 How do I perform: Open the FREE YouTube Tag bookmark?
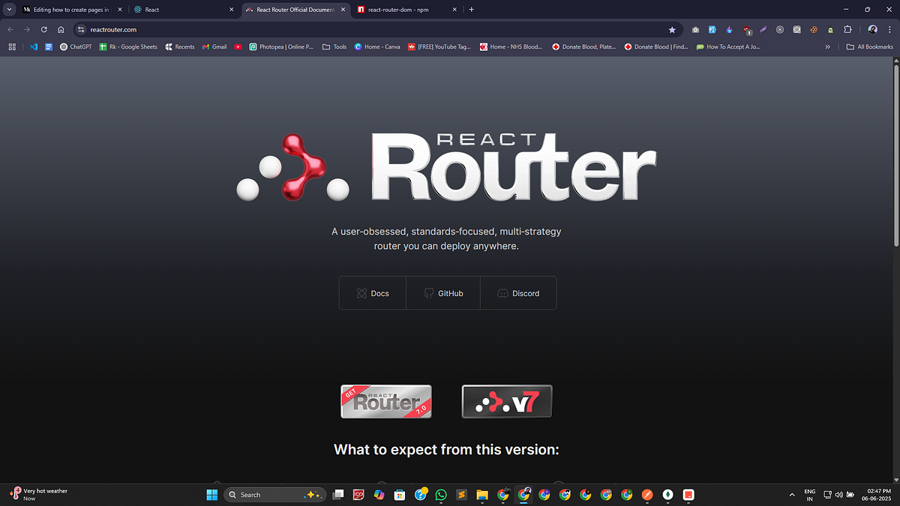click(x=439, y=46)
